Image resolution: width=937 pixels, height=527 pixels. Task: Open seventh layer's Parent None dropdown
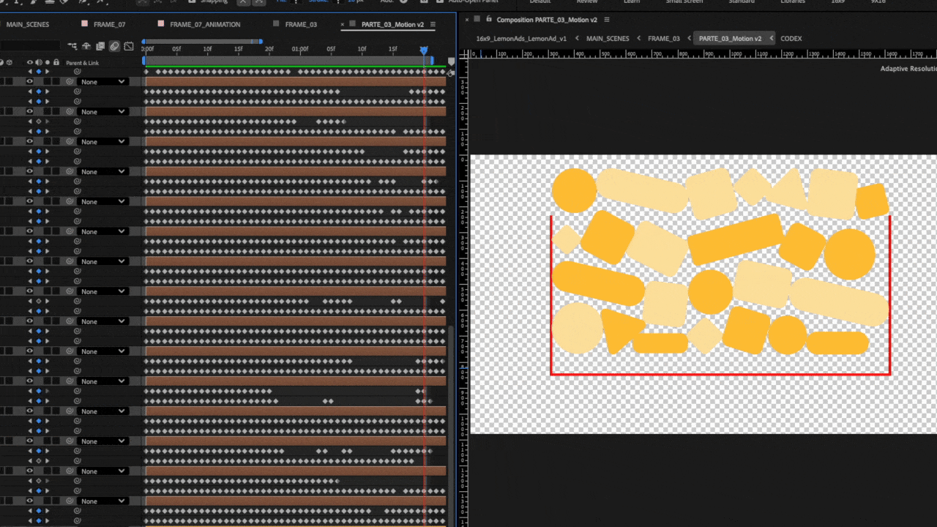[x=103, y=261]
